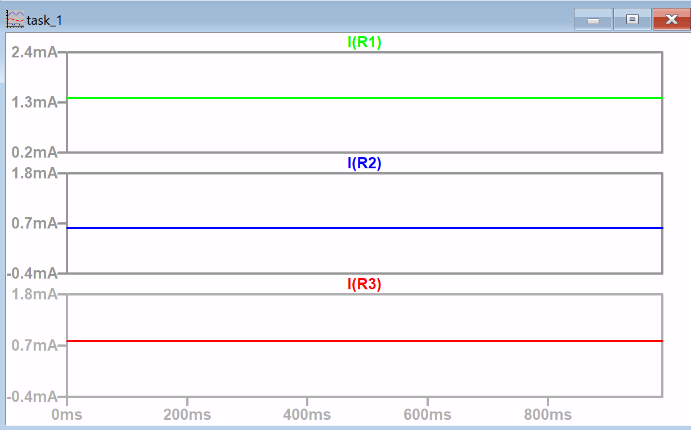Click the task_1 window title text
691x430 pixels.
pos(45,20)
